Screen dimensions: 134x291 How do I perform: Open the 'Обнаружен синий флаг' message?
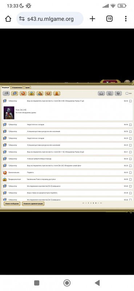pos(54,166)
